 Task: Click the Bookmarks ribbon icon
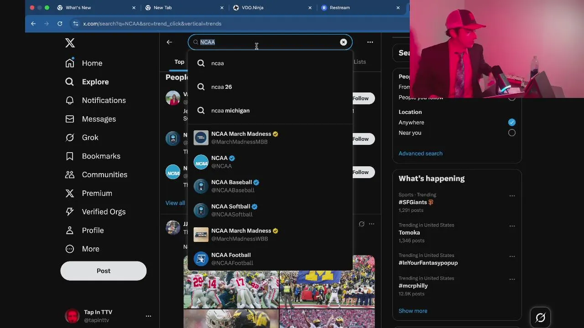pos(70,156)
